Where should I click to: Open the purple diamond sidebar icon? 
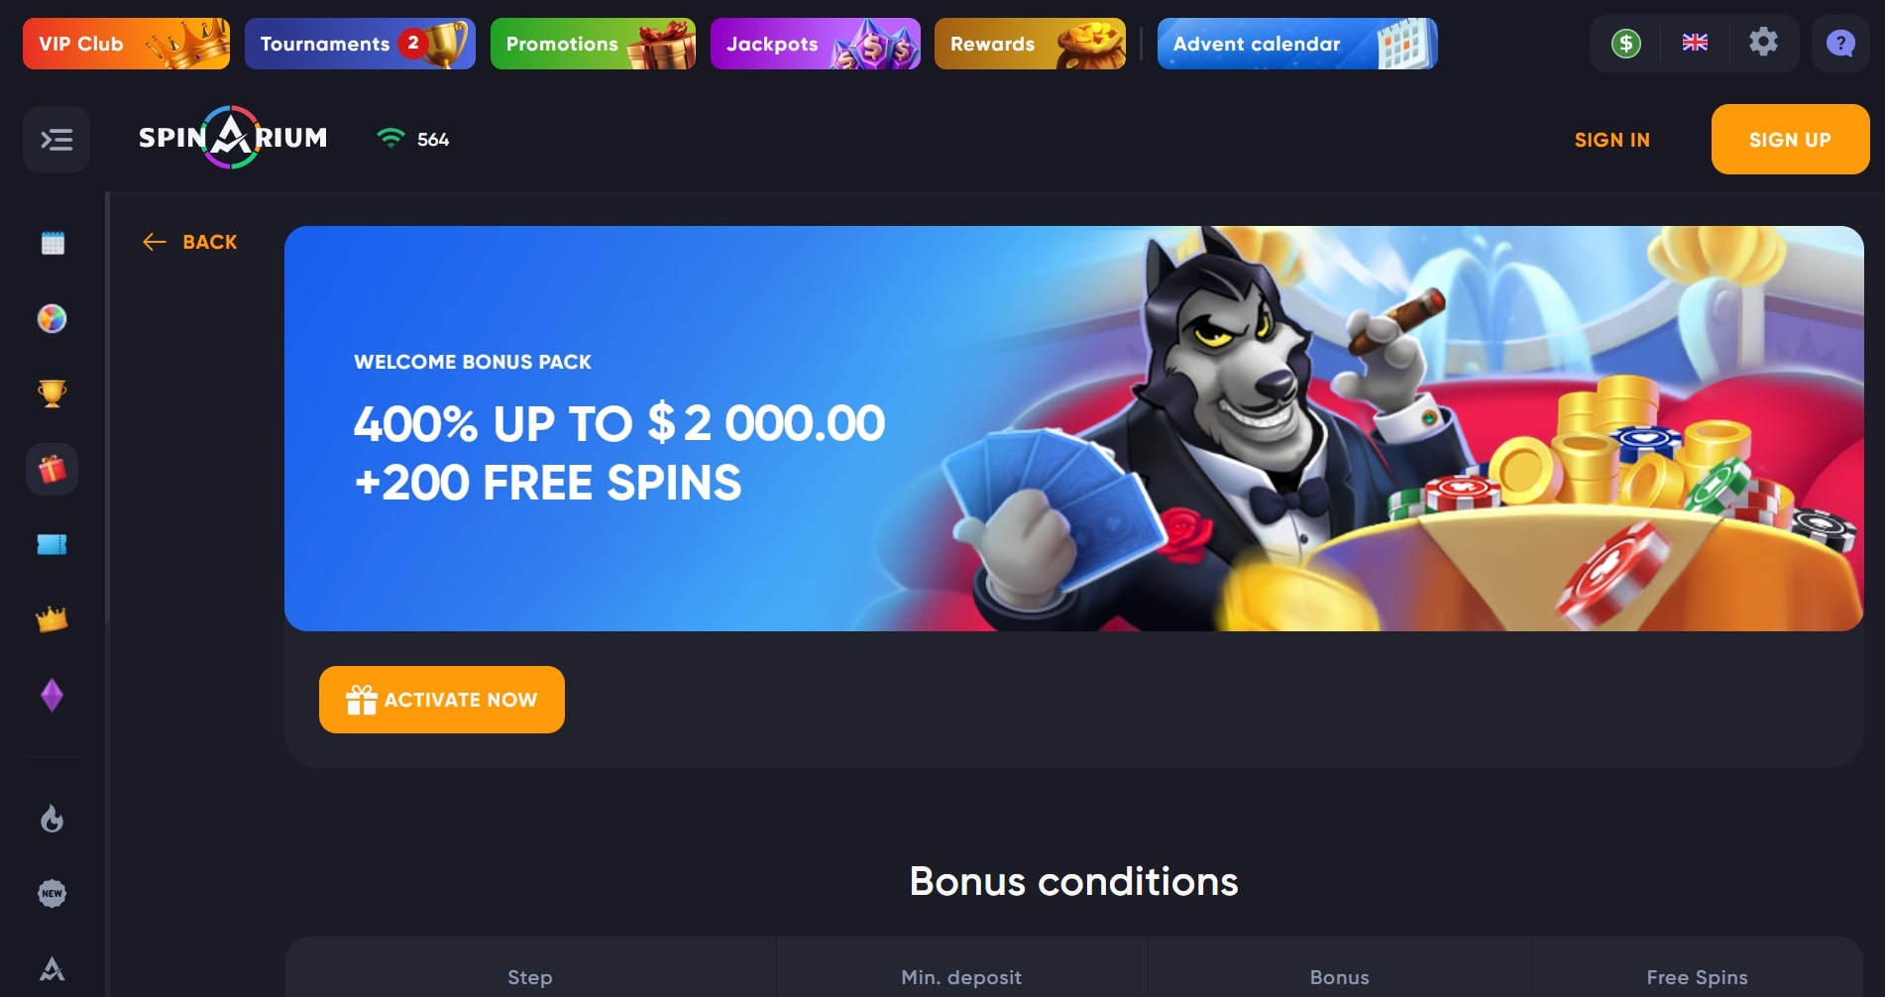tap(52, 695)
